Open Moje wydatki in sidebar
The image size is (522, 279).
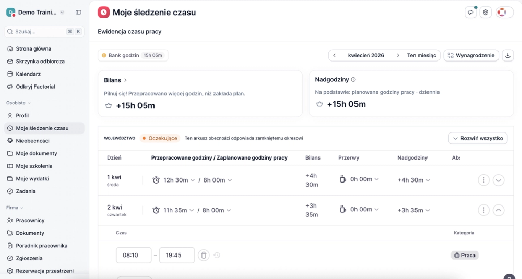(44, 178)
